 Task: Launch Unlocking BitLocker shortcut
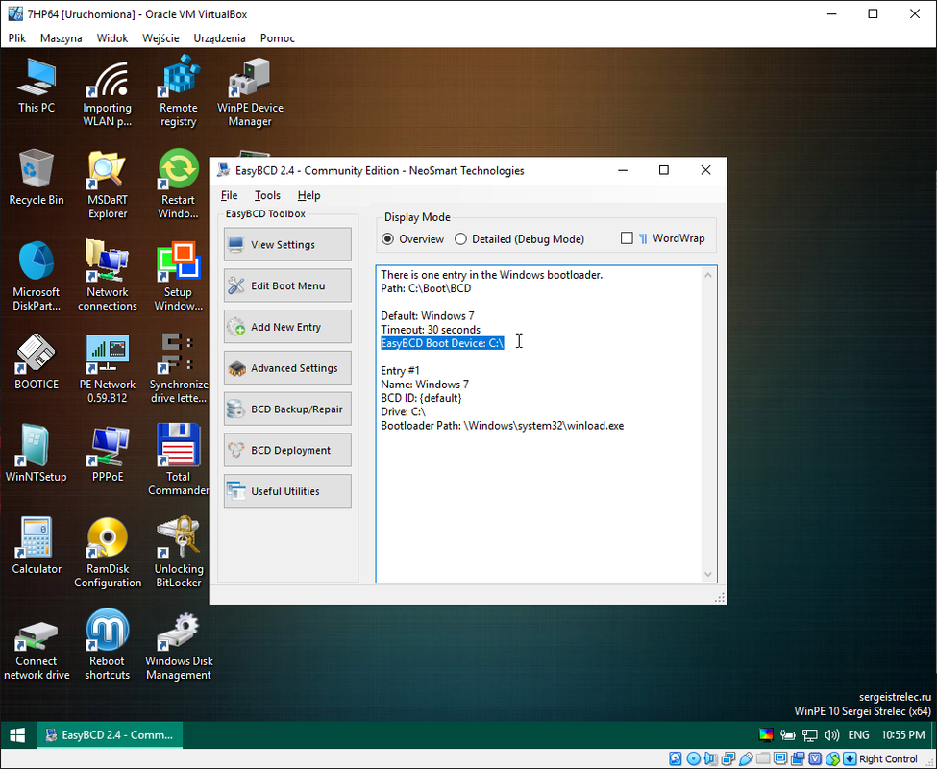pyautogui.click(x=178, y=554)
